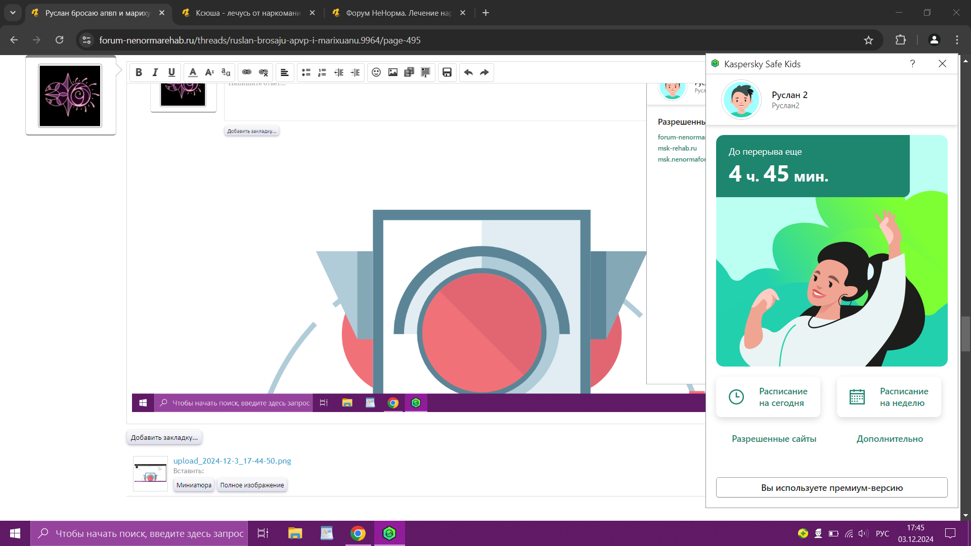Click the remove link icon
Screen dimensions: 971x546
263,72
